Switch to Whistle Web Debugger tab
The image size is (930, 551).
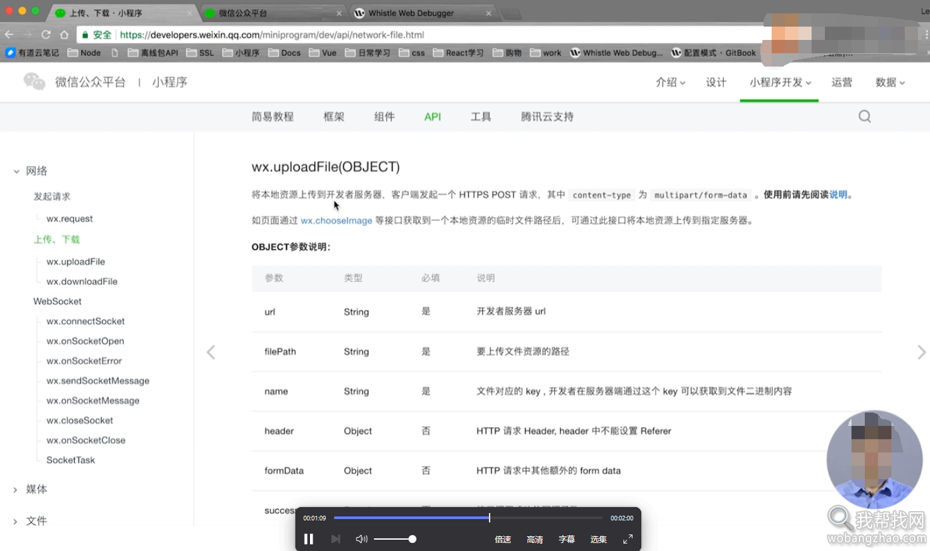422,13
